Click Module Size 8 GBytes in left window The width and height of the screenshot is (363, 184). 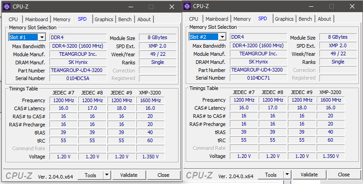pyautogui.click(x=157, y=37)
